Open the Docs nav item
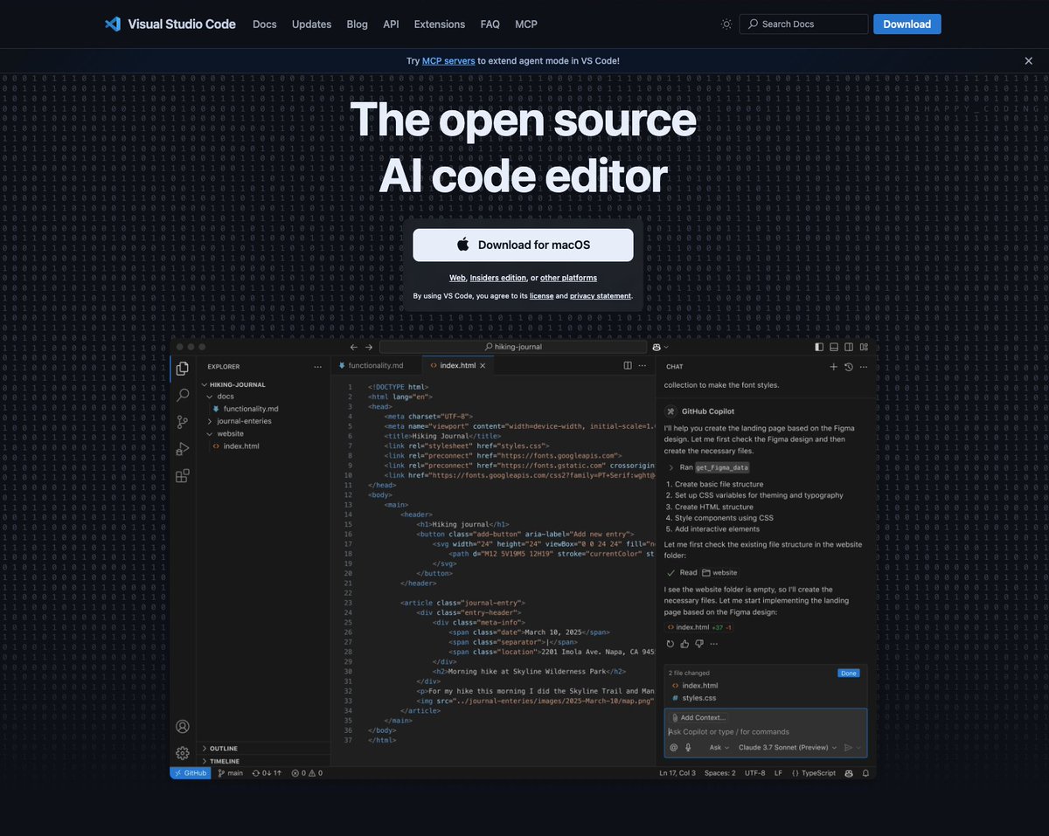This screenshot has height=836, width=1049. click(x=264, y=24)
